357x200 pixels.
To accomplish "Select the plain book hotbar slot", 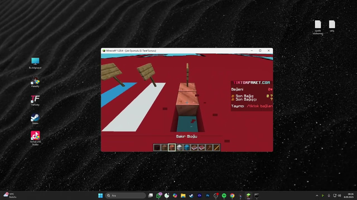I will click(194, 147).
